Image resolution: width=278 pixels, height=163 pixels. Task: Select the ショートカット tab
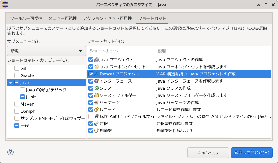click(152, 18)
